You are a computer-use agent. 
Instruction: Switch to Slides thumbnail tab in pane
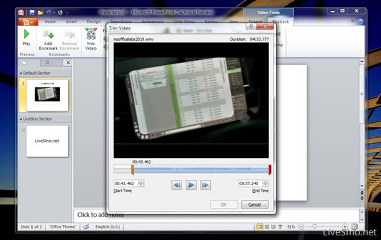[24, 62]
